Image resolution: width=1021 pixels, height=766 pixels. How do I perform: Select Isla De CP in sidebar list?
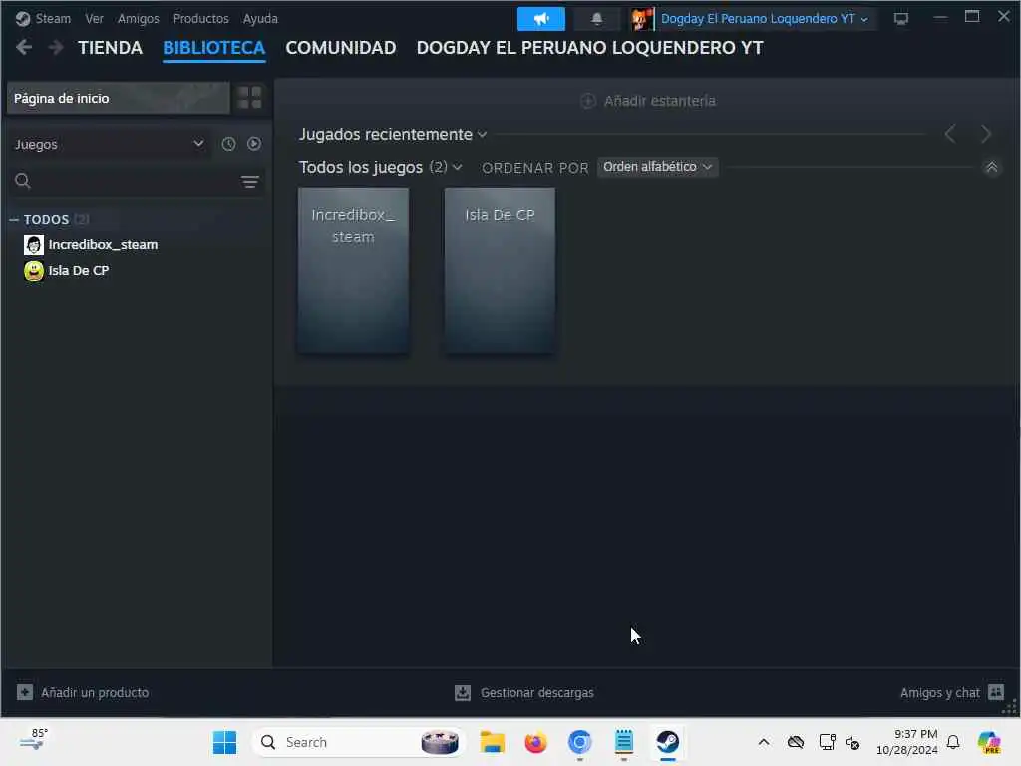coord(78,271)
